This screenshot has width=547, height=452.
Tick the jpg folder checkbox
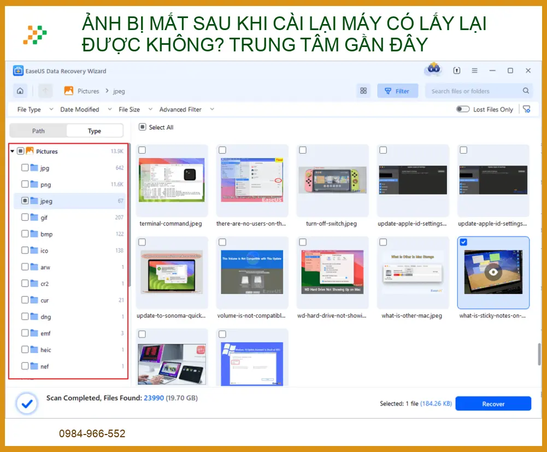pyautogui.click(x=25, y=168)
